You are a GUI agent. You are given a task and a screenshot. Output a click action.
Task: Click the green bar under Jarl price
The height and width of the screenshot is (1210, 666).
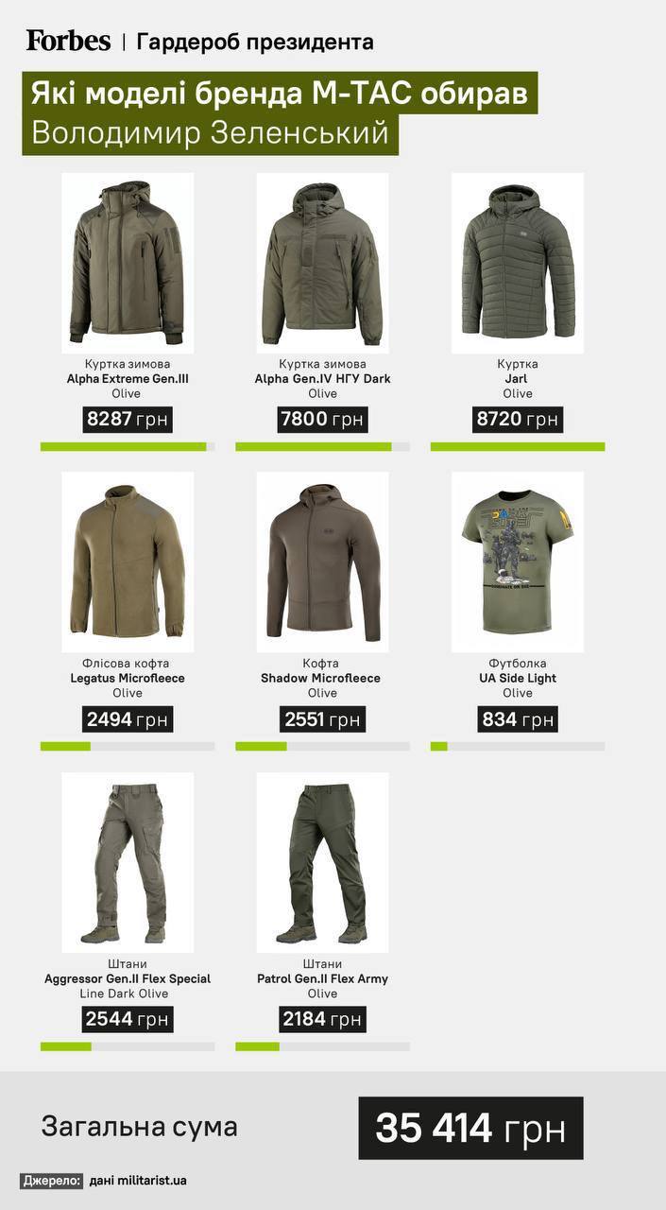[518, 446]
